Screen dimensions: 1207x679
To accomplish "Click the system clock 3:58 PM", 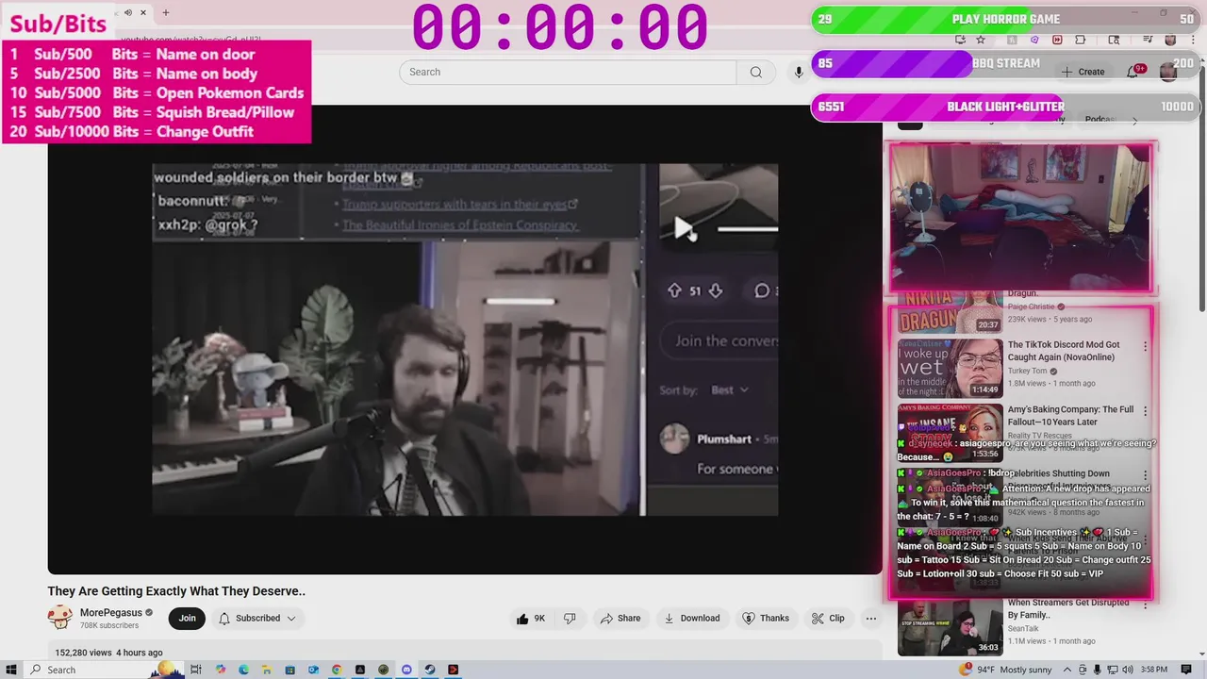I will [x=1154, y=670].
